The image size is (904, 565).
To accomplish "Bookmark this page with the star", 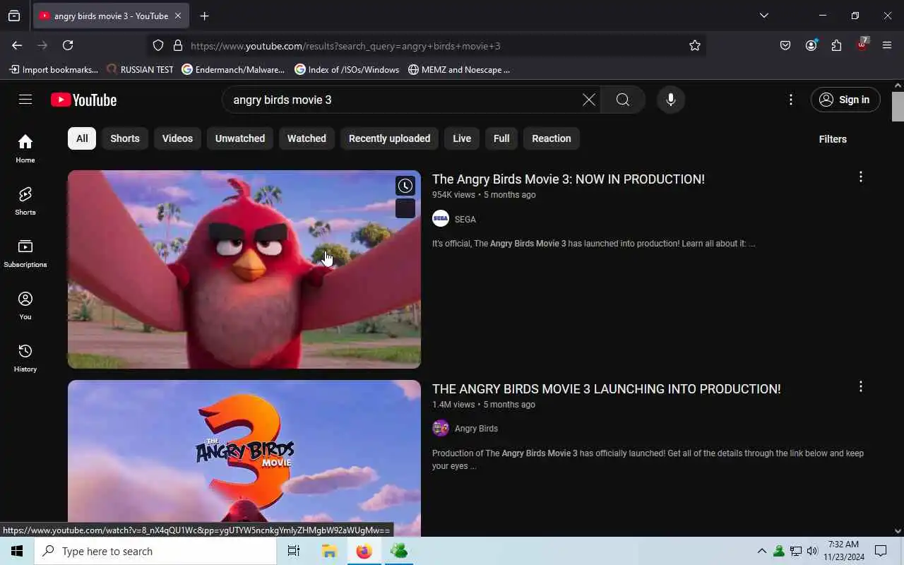I will [x=695, y=45].
